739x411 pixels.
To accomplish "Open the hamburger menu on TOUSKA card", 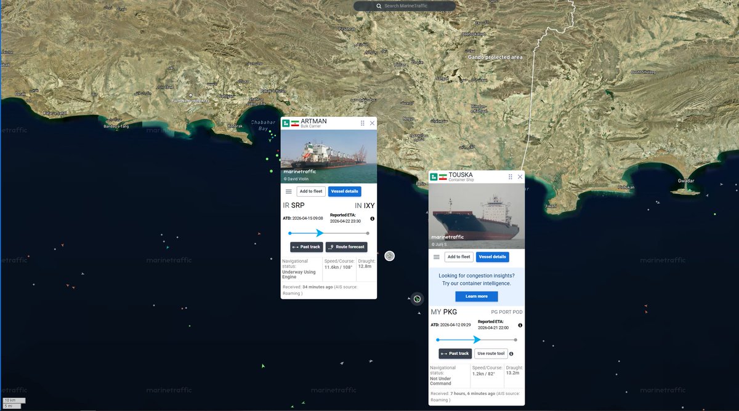I will (436, 257).
